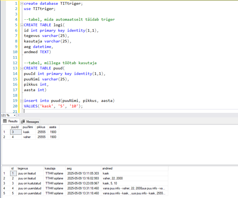Place cursor on the 'use TIITtriger;' line
238x198 pixels.
pyautogui.click(x=40, y=8)
